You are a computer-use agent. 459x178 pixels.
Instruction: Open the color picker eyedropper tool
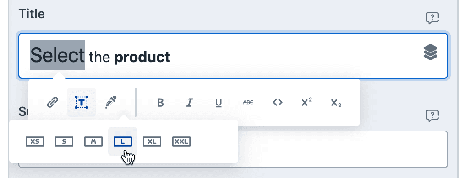[111, 102]
